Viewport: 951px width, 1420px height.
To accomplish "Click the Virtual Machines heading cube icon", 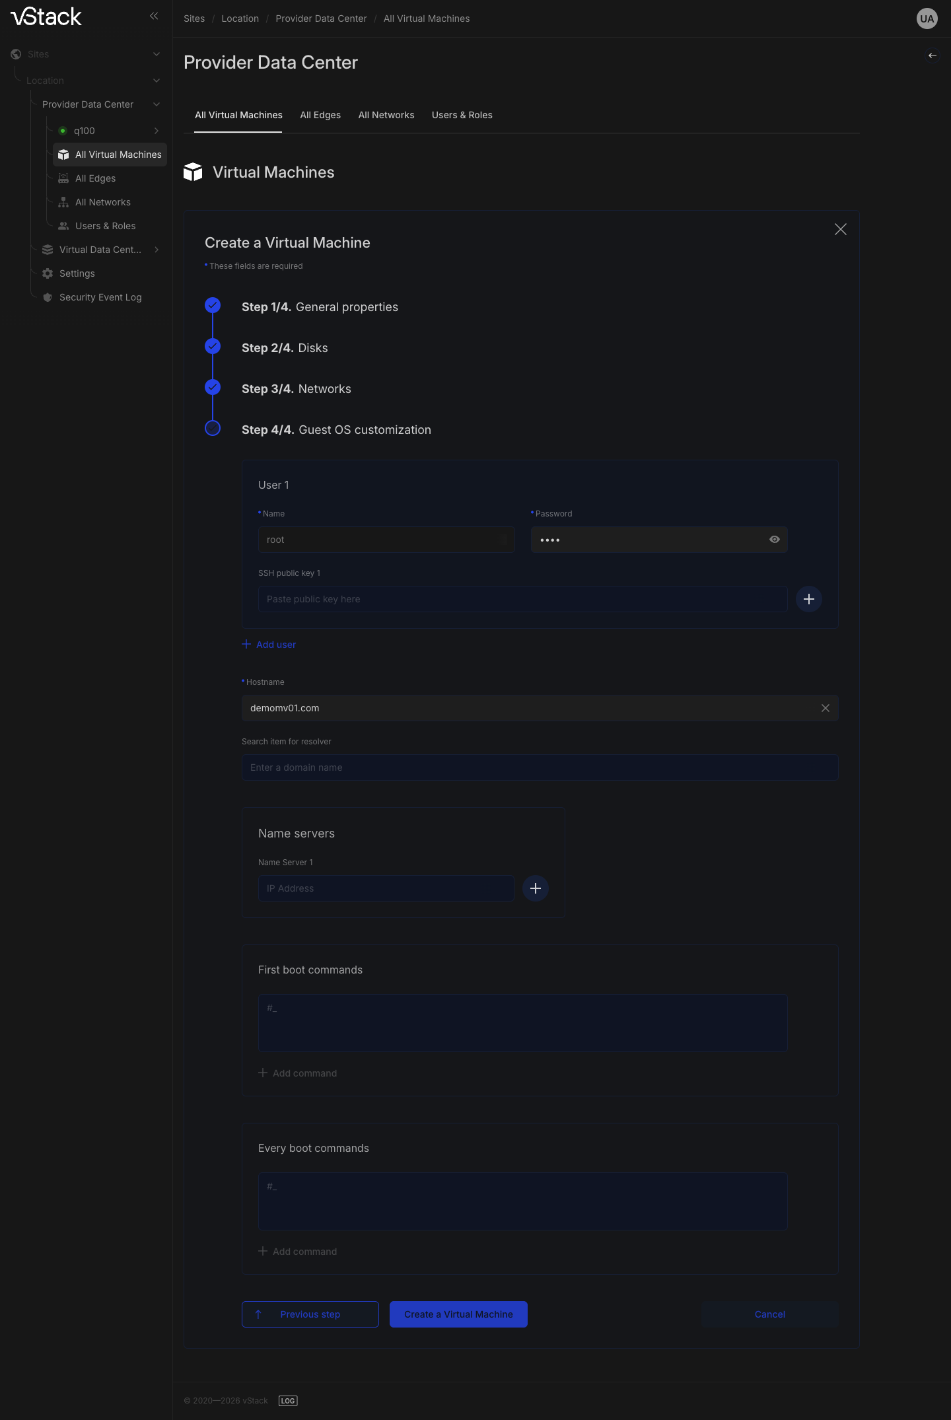I will 193,172.
